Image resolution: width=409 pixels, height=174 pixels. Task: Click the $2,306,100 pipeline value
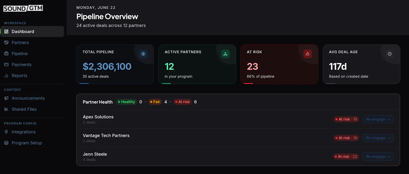click(x=107, y=66)
